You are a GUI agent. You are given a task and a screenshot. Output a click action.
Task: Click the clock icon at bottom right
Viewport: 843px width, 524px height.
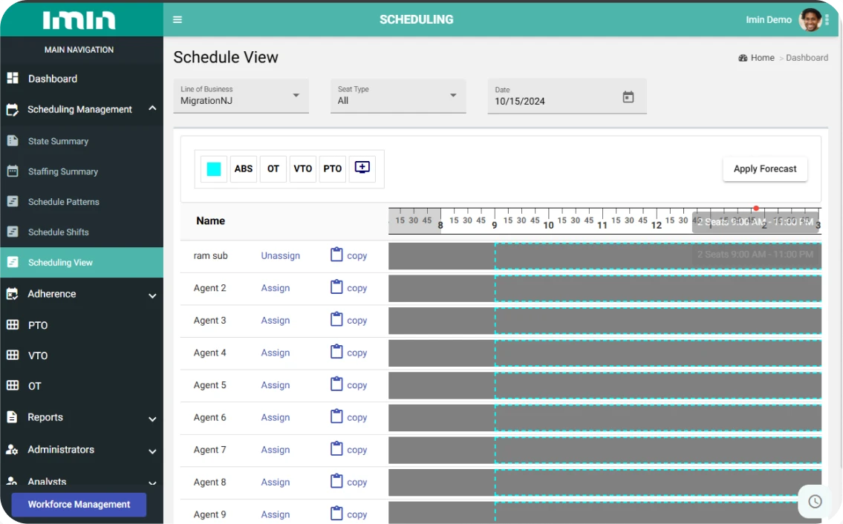815,502
